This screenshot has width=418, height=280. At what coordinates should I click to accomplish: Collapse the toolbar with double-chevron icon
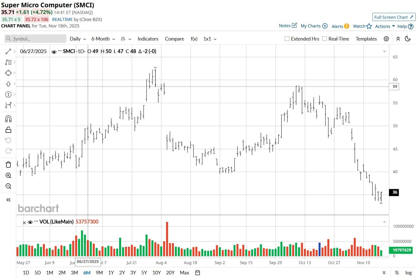click(398, 39)
